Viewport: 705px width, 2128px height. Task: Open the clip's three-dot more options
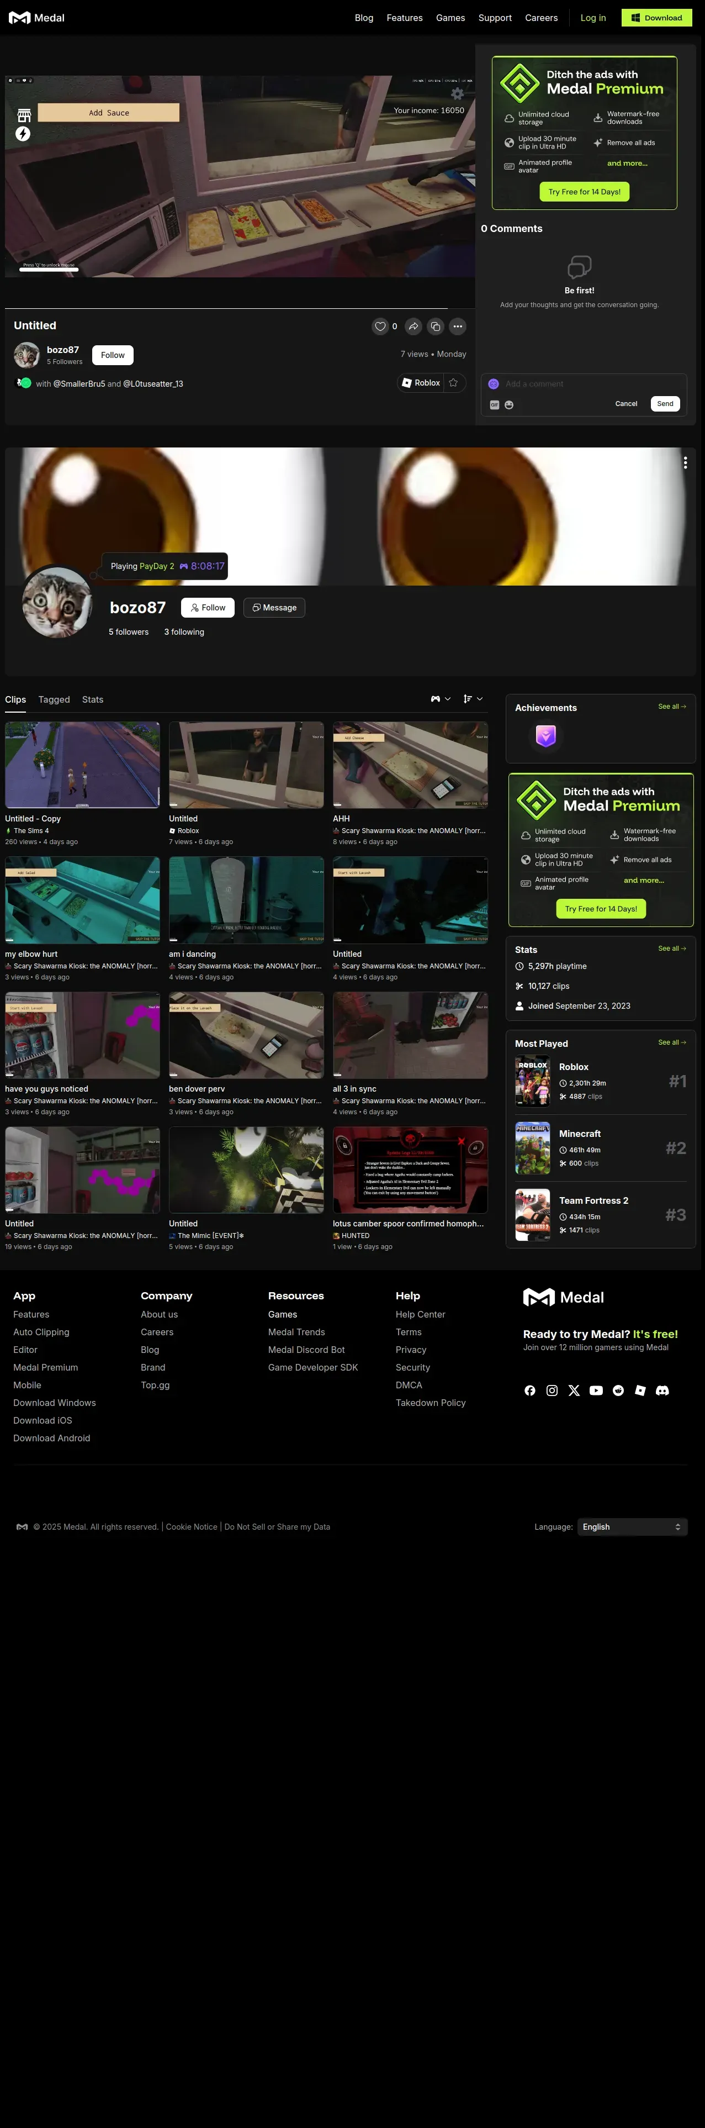[x=458, y=326]
